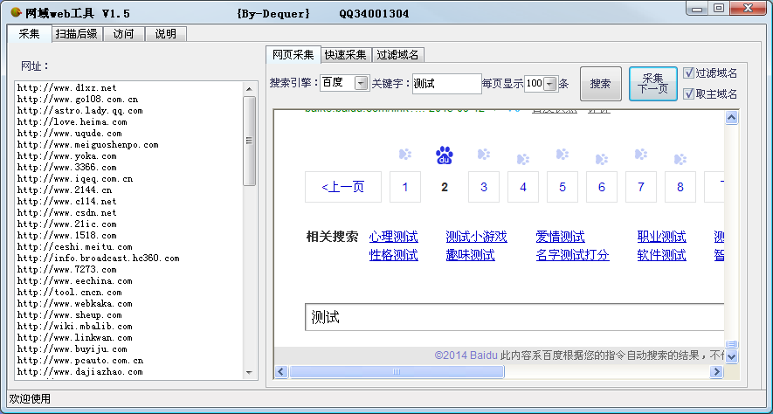773x414 pixels.
Task: Open Baidu results page 4
Action: pos(523,187)
